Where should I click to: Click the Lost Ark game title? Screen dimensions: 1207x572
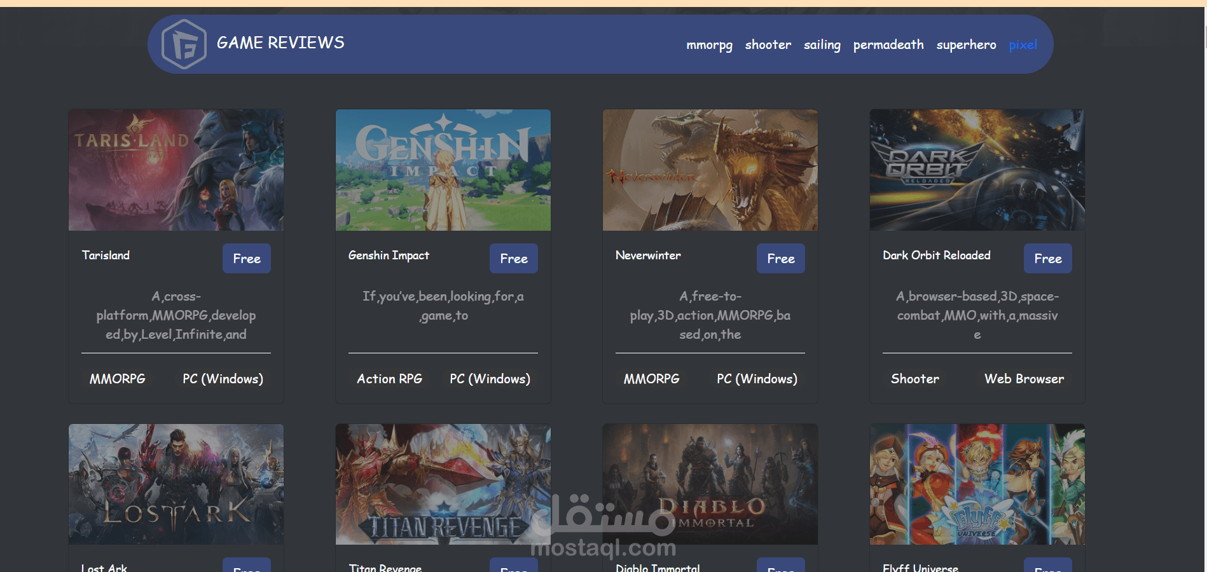click(104, 568)
